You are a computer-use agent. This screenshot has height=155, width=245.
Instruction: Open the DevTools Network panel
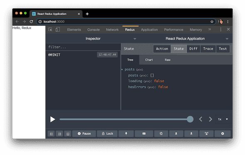[x=112, y=30]
